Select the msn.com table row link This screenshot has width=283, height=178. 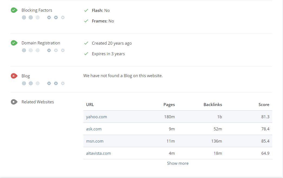95,141
